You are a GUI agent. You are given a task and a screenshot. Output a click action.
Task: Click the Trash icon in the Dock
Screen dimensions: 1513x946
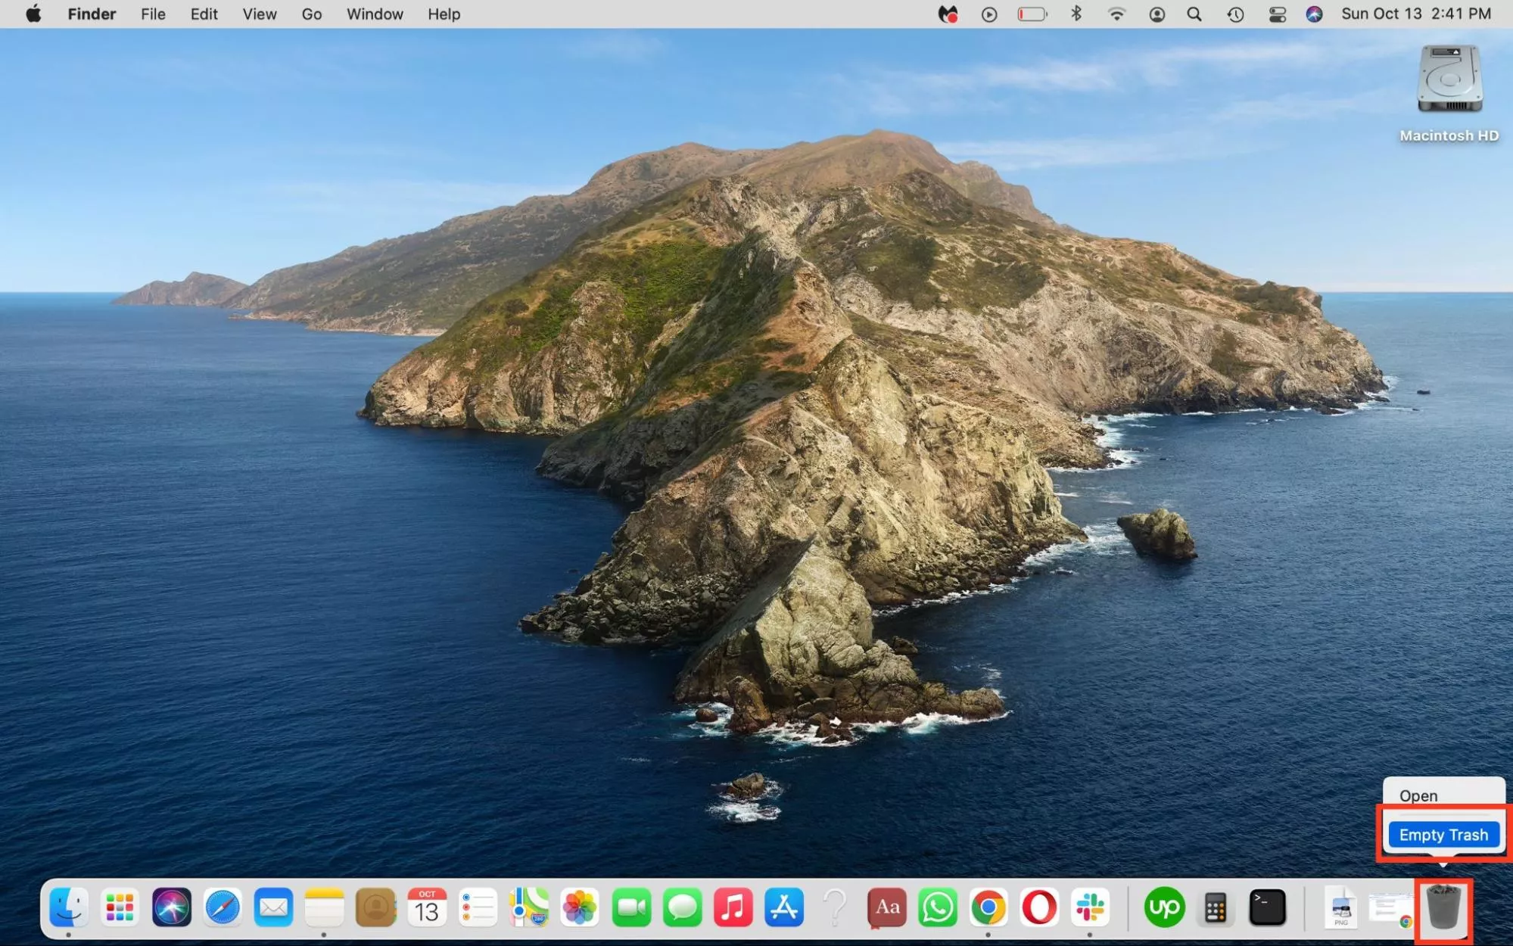tap(1443, 907)
